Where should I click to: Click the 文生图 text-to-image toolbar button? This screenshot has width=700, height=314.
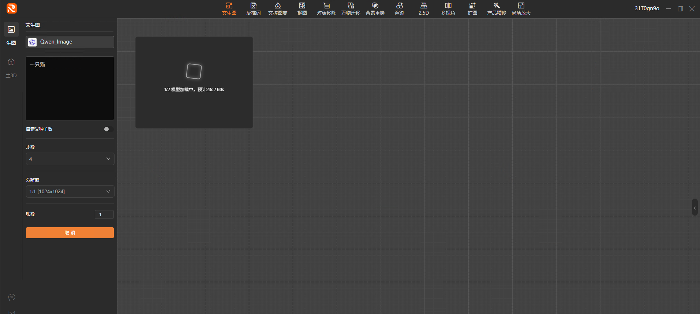tap(229, 9)
